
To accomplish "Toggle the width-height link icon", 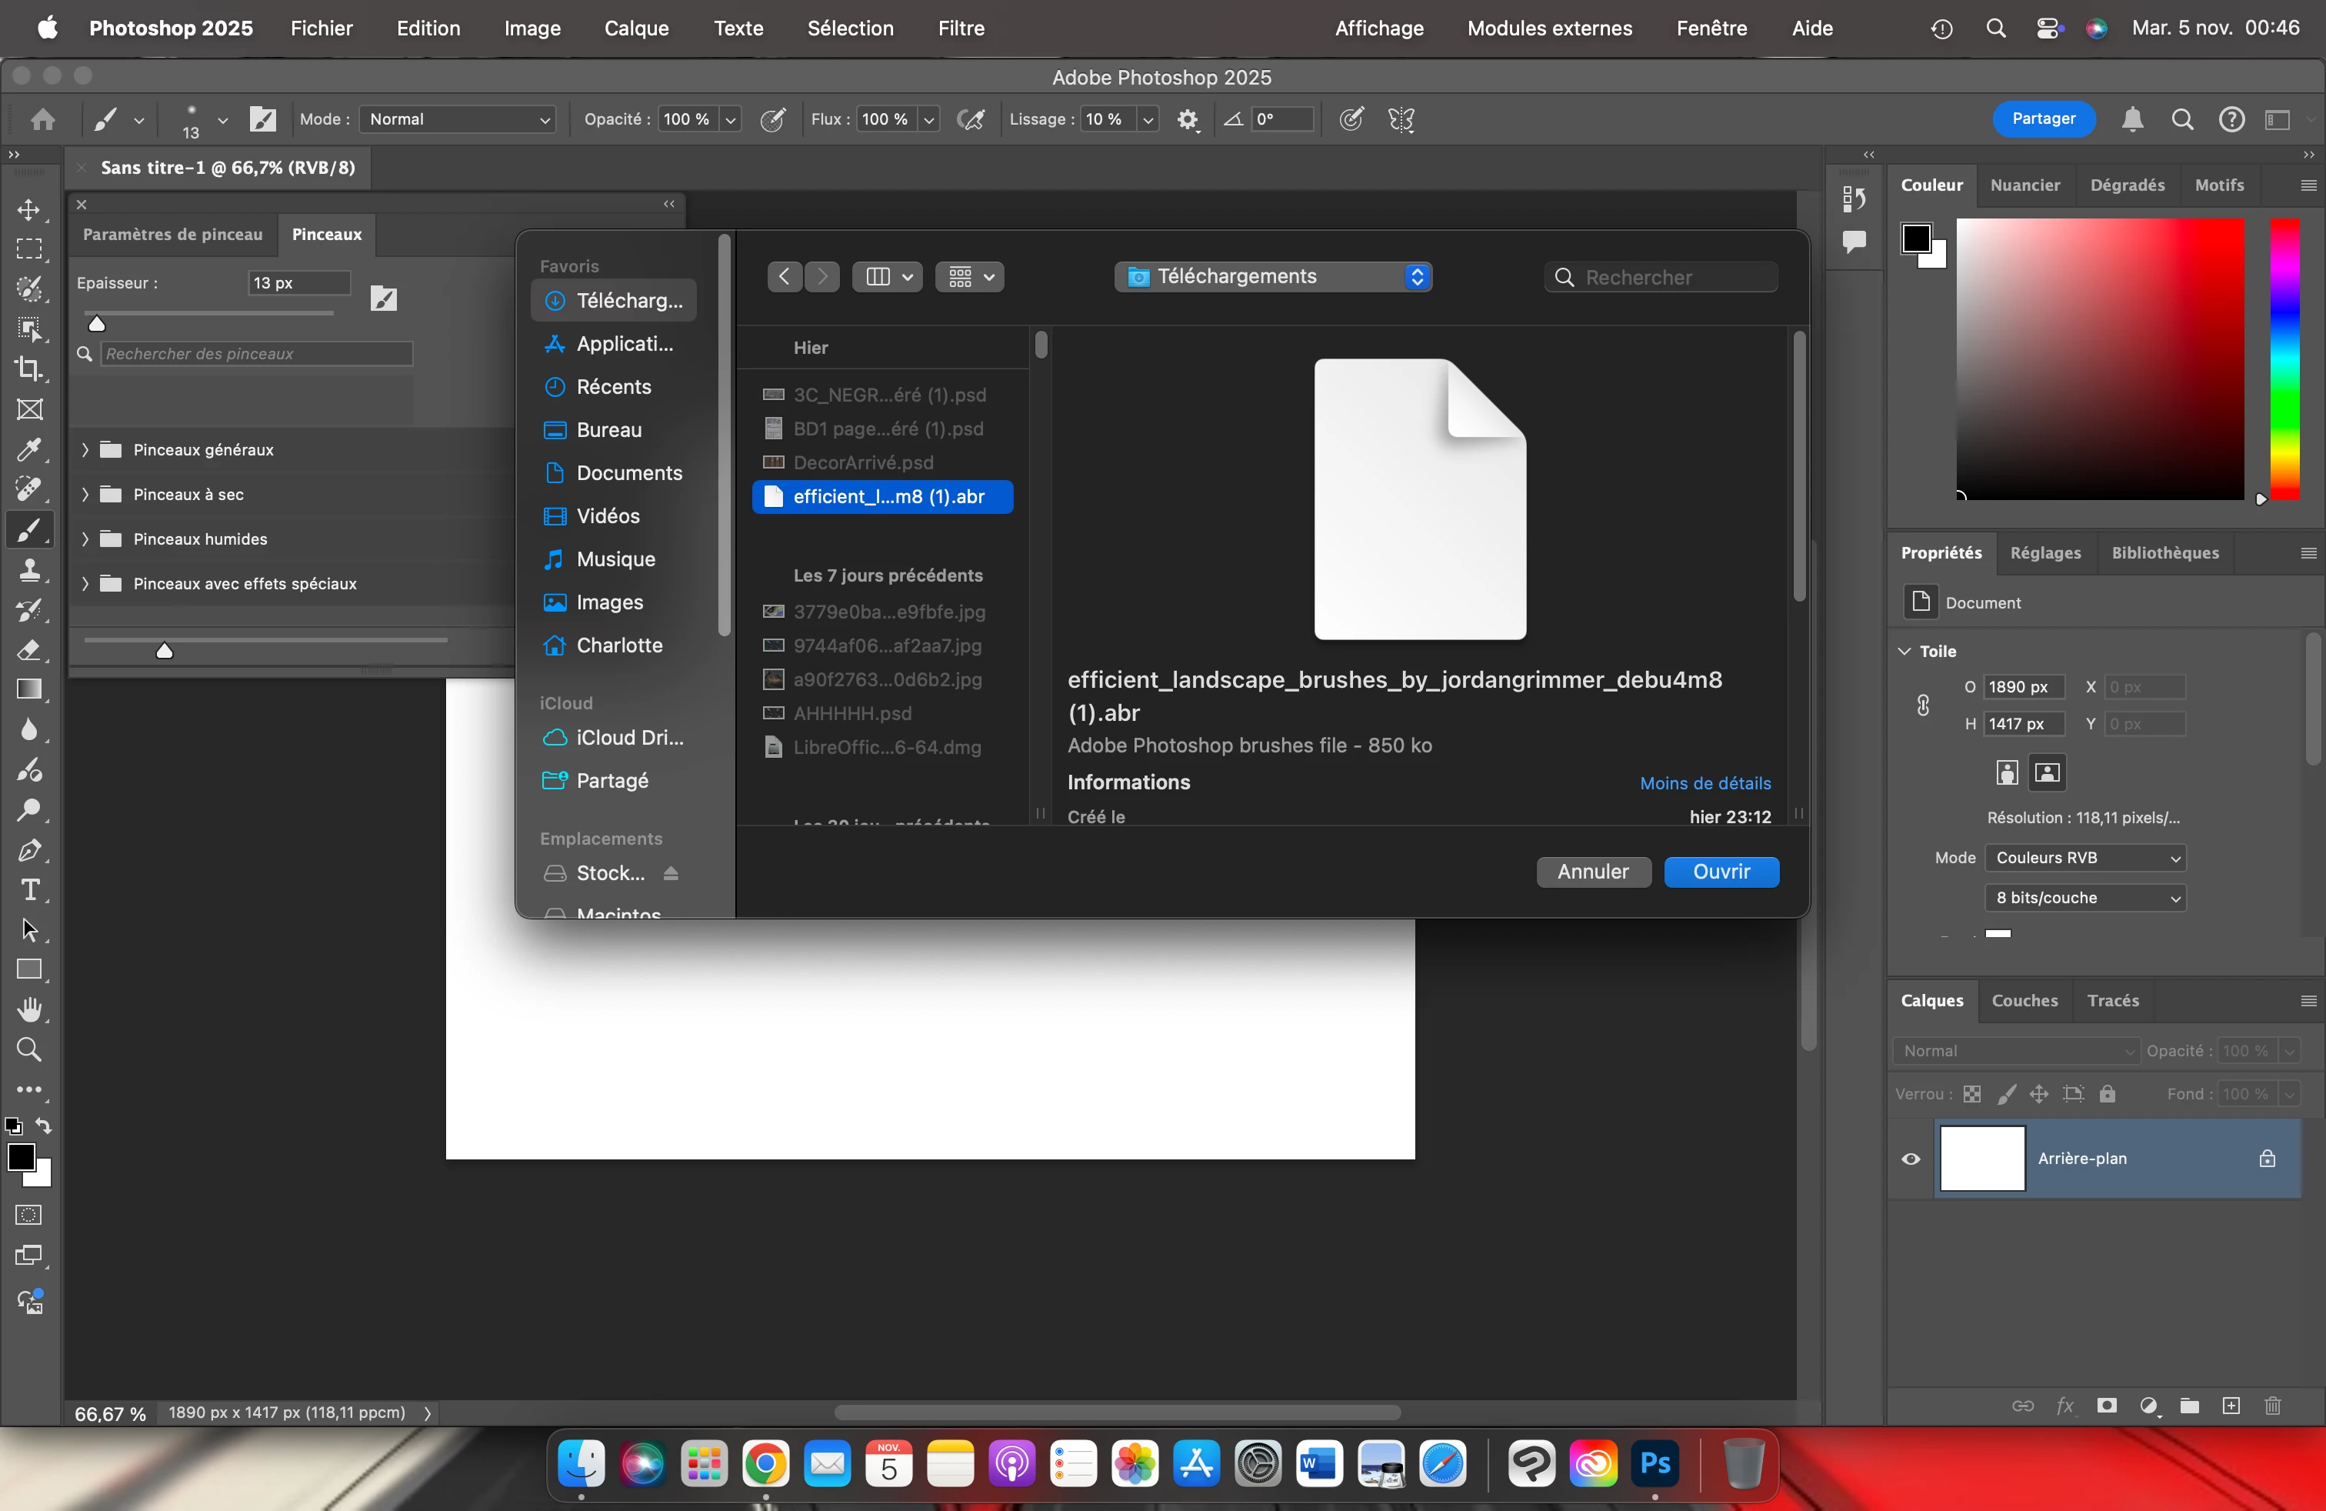I will pyautogui.click(x=1922, y=705).
